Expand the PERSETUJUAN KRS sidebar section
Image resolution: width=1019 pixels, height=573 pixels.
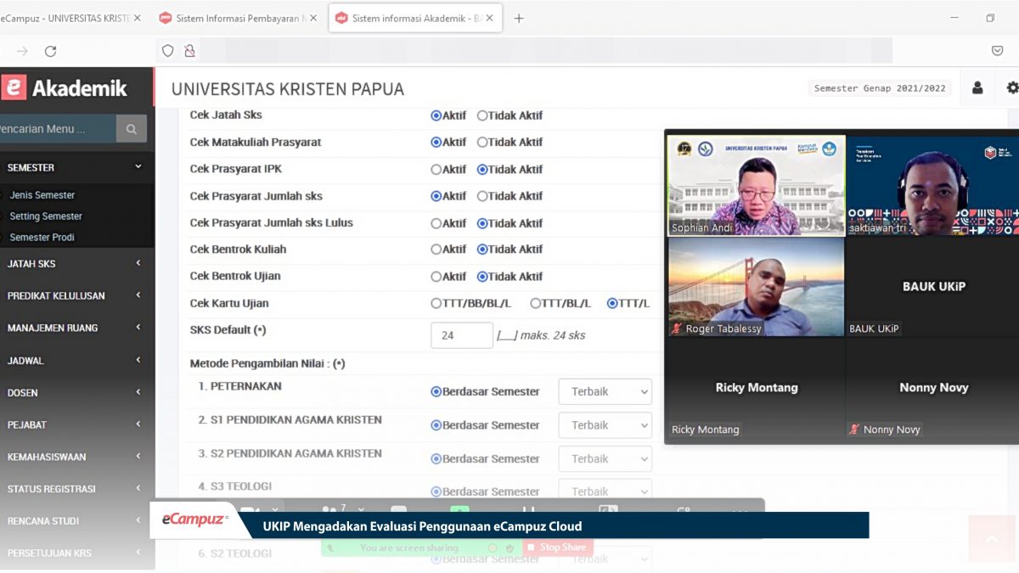pos(77,553)
